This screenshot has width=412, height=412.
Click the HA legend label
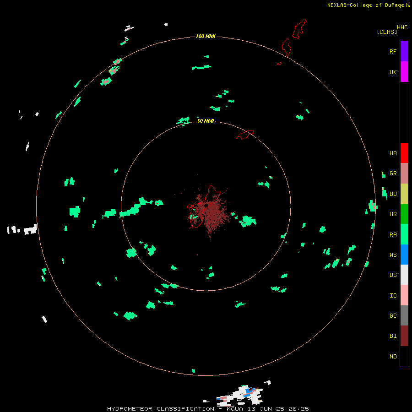tap(393, 153)
